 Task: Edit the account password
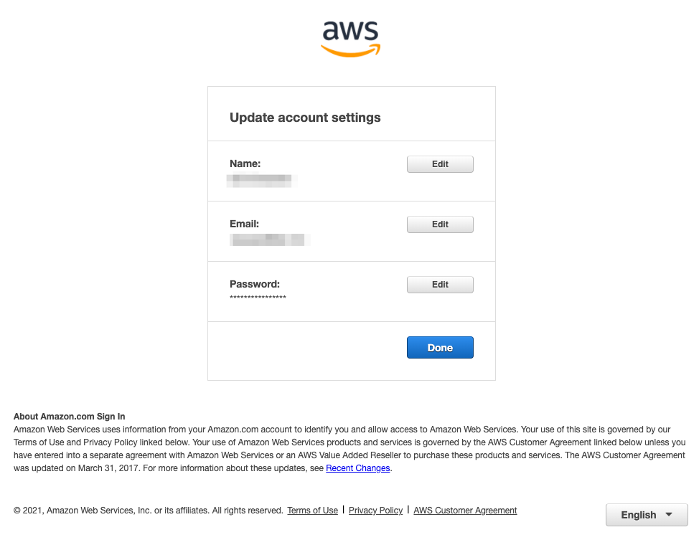tap(440, 284)
